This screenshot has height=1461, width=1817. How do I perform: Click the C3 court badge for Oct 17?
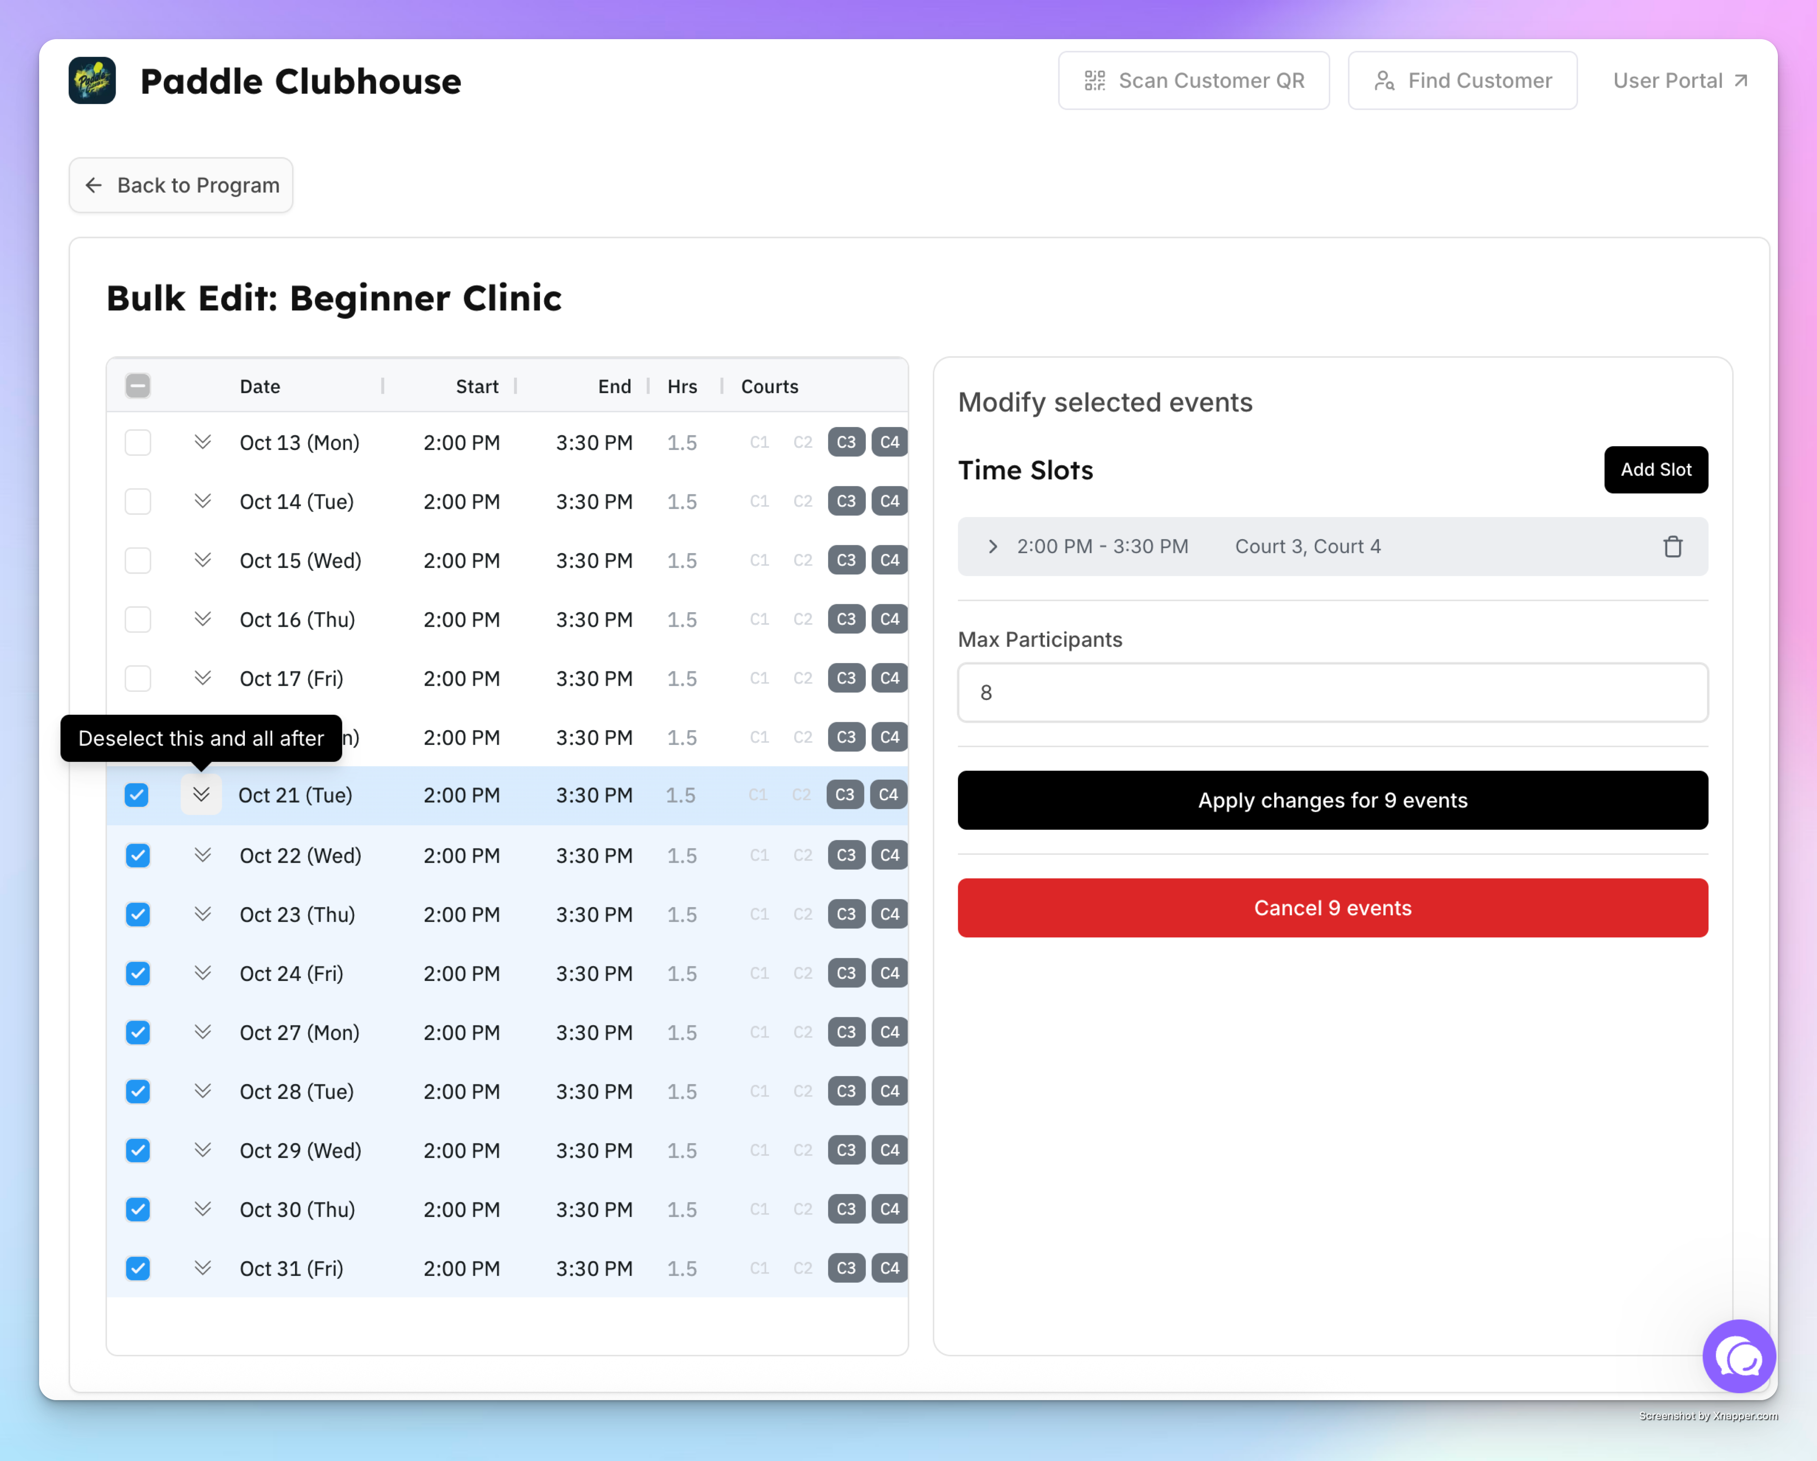(x=846, y=679)
